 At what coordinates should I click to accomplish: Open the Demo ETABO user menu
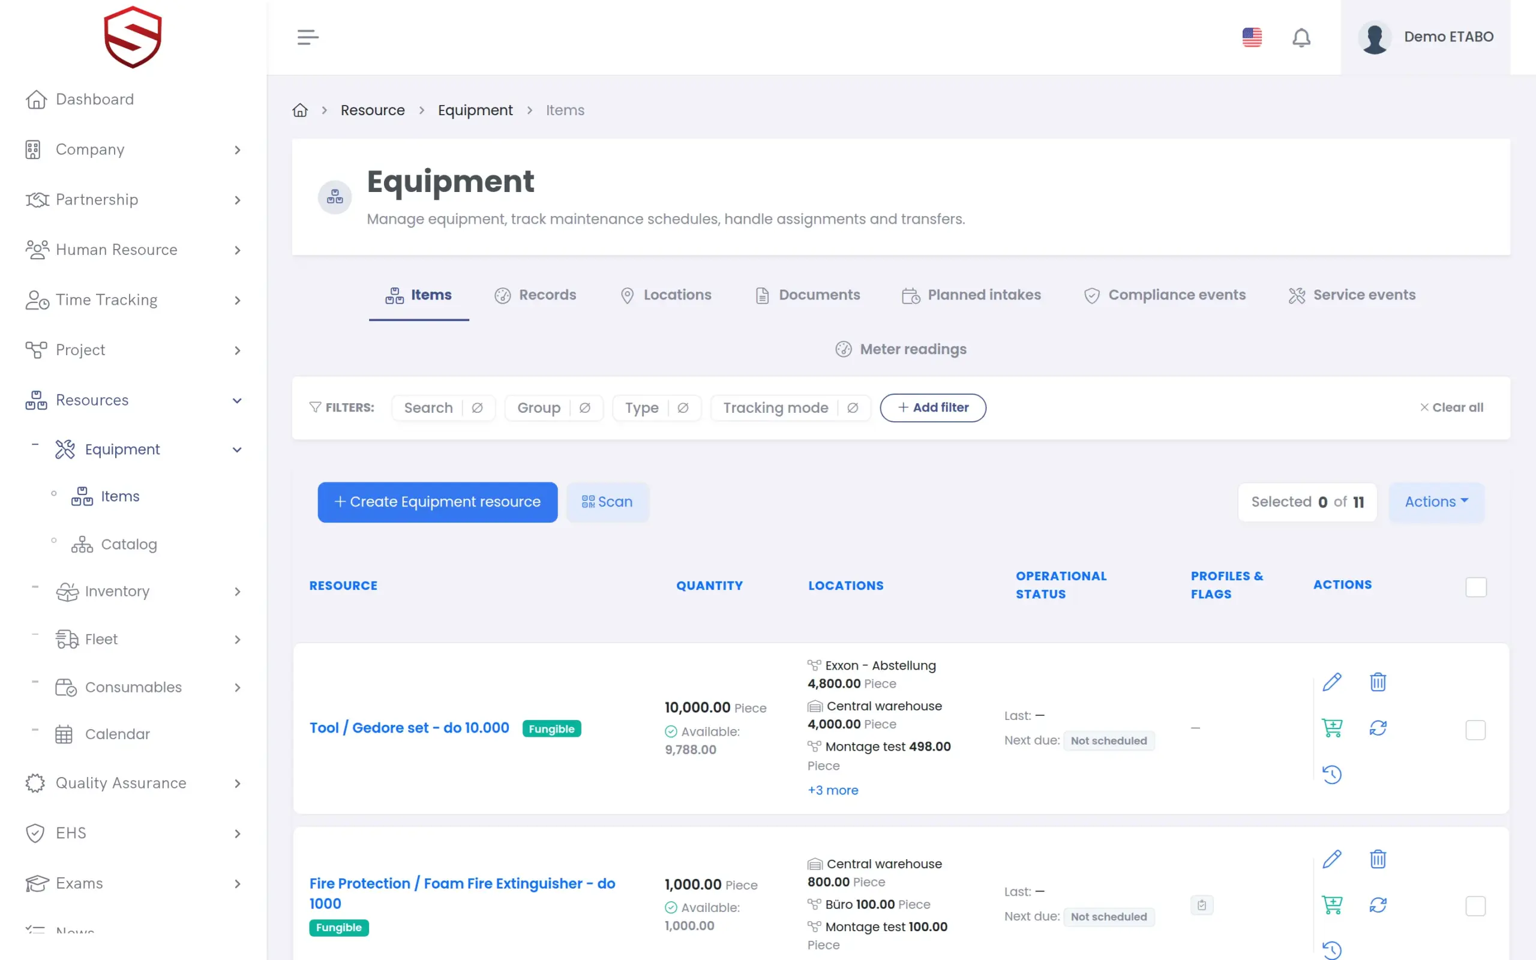pyautogui.click(x=1425, y=37)
